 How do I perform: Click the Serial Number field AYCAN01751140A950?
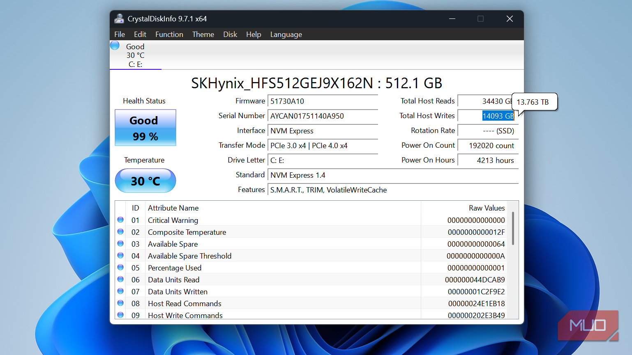tap(323, 116)
